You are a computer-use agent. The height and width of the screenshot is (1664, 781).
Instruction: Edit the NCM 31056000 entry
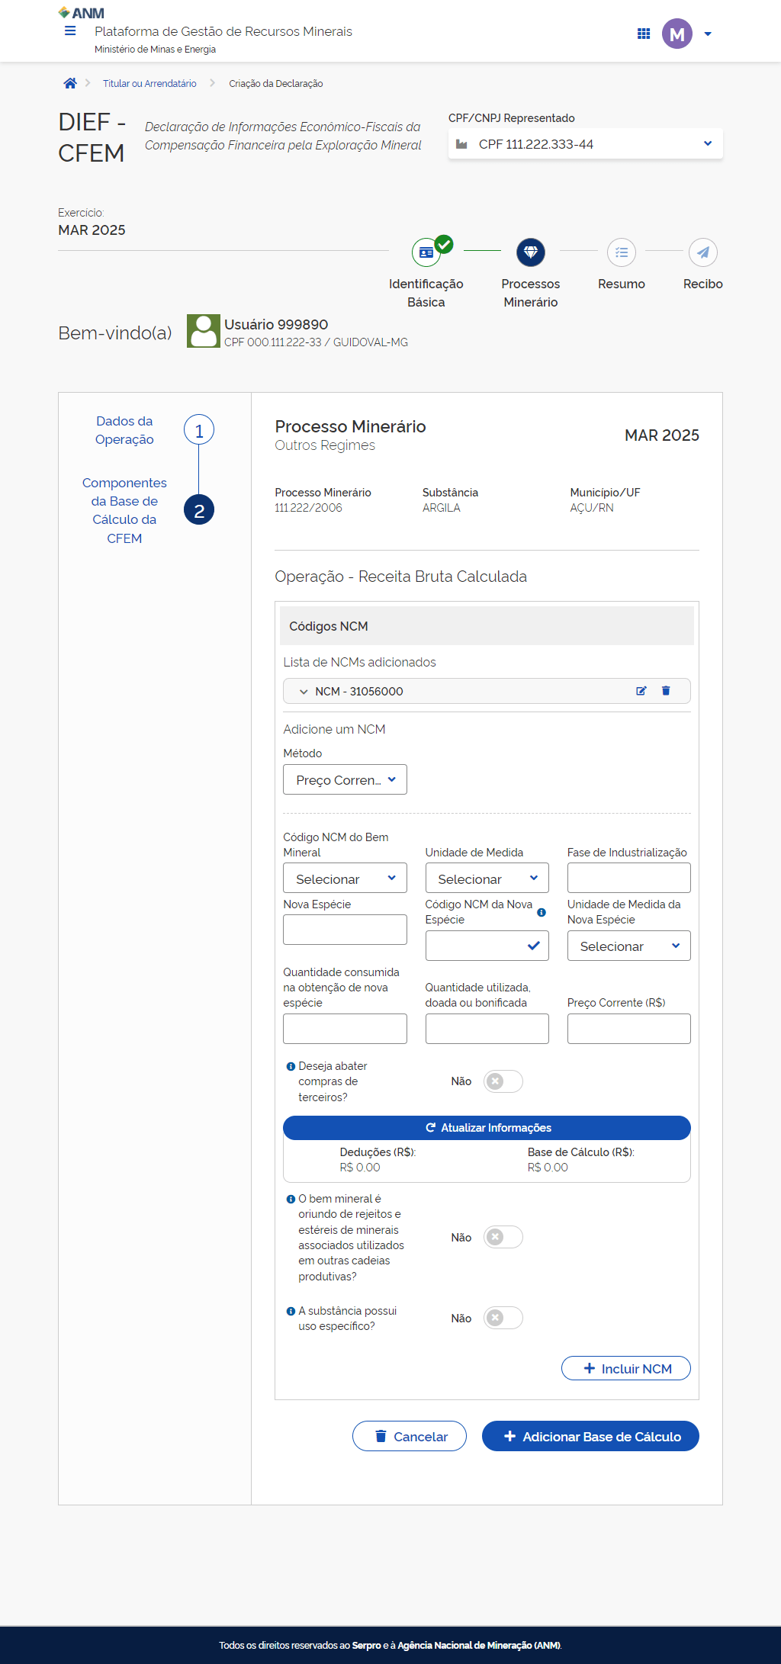click(x=641, y=691)
